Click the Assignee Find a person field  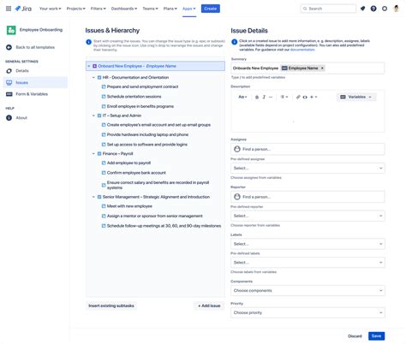point(307,149)
